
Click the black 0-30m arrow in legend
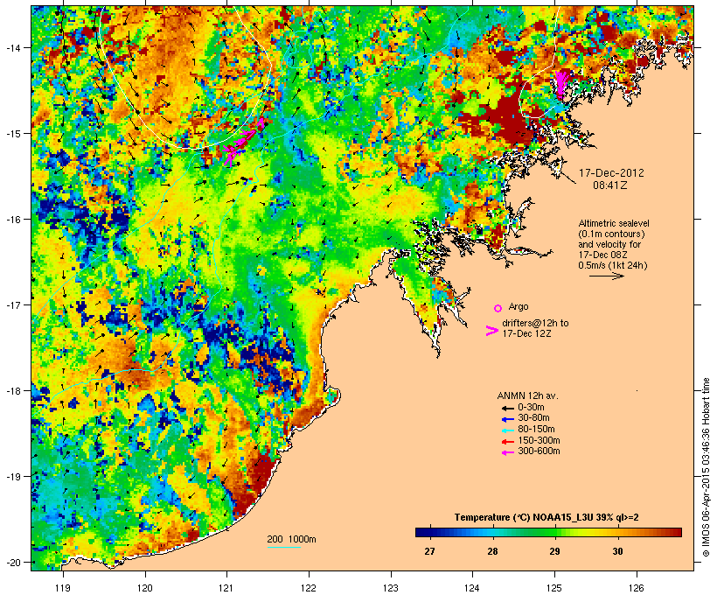507,408
